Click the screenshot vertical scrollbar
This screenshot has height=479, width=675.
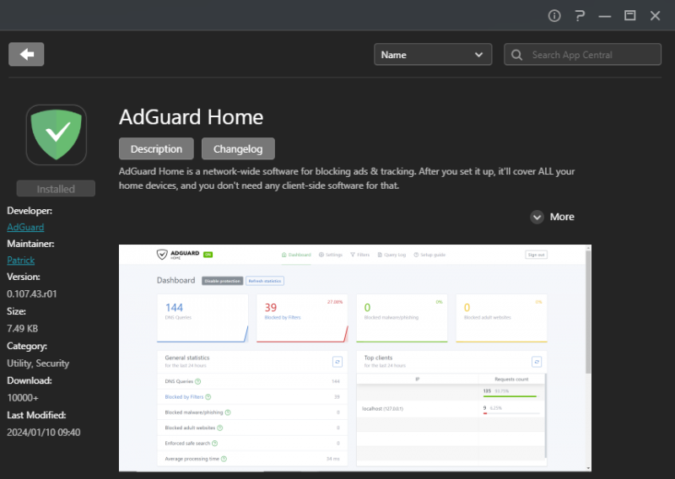[x=588, y=312]
